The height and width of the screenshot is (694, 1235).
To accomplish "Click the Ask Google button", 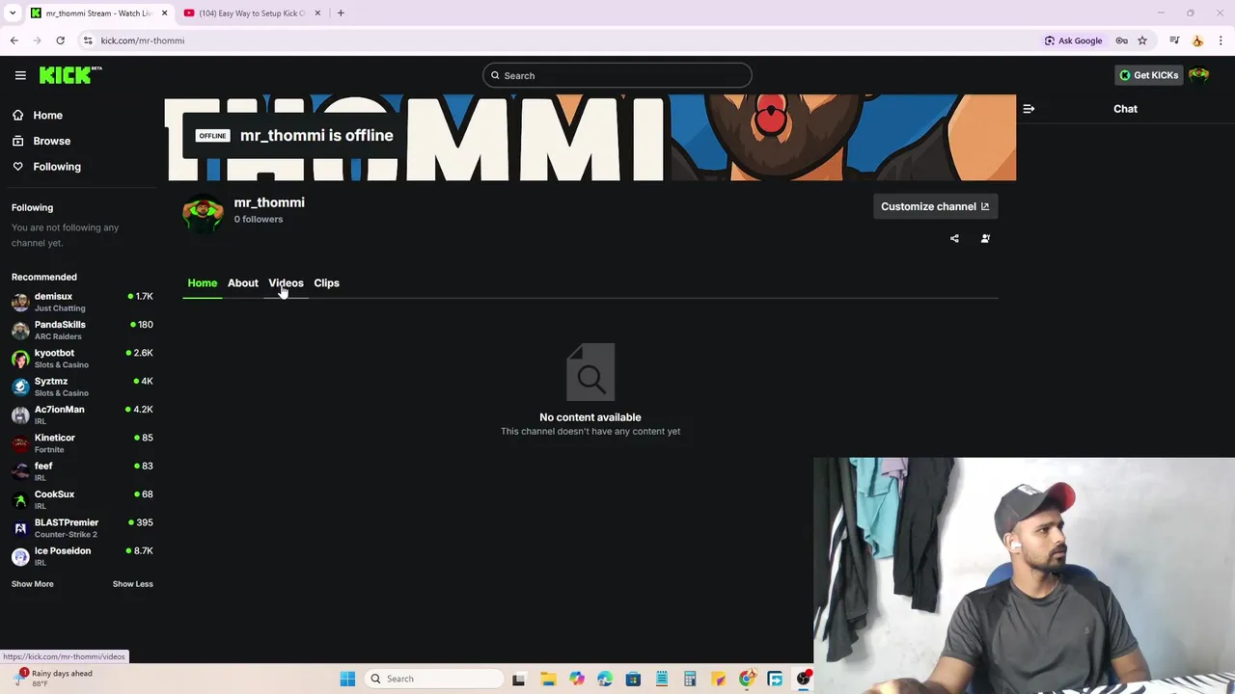I will click(1073, 40).
